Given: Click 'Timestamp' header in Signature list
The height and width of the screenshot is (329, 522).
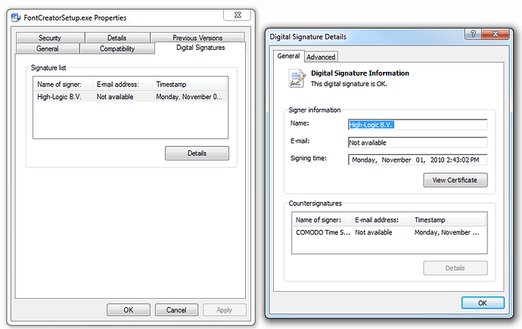Looking at the screenshot, I should (x=190, y=84).
